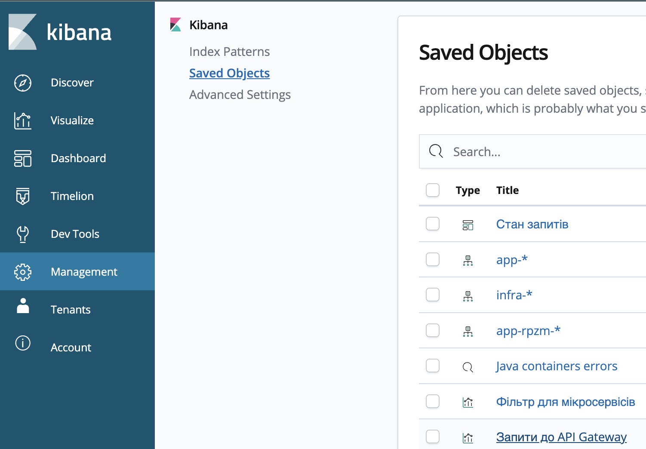Click the Management gear icon
The width and height of the screenshot is (646, 449).
pyautogui.click(x=23, y=272)
